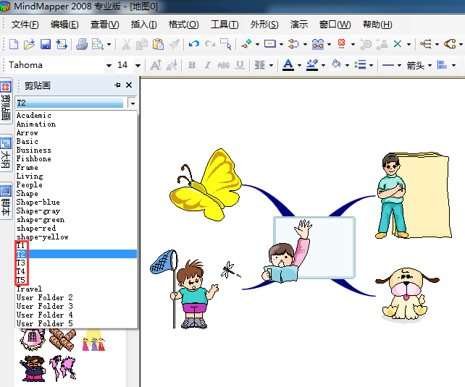465x387 pixels.
Task: Toggle Bold text formatting
Action: [x=191, y=65]
